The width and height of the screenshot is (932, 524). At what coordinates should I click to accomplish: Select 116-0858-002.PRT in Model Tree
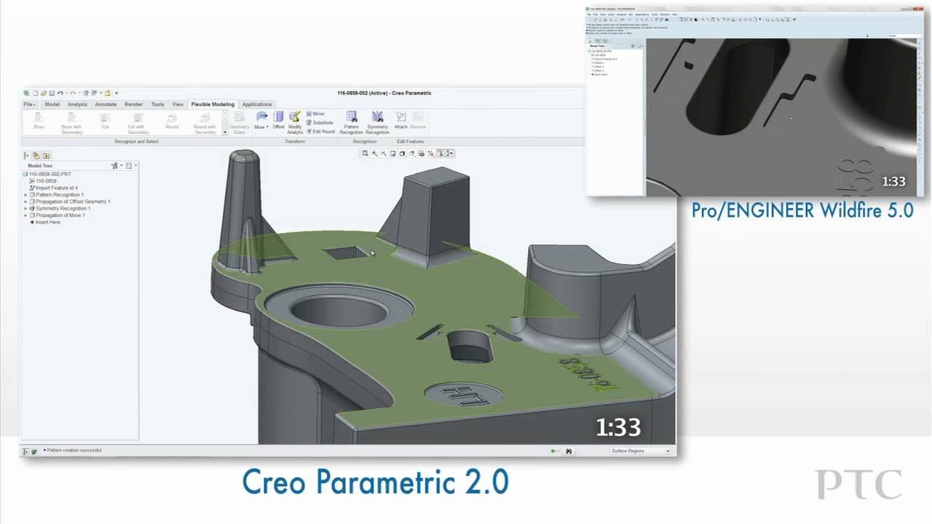[48, 175]
